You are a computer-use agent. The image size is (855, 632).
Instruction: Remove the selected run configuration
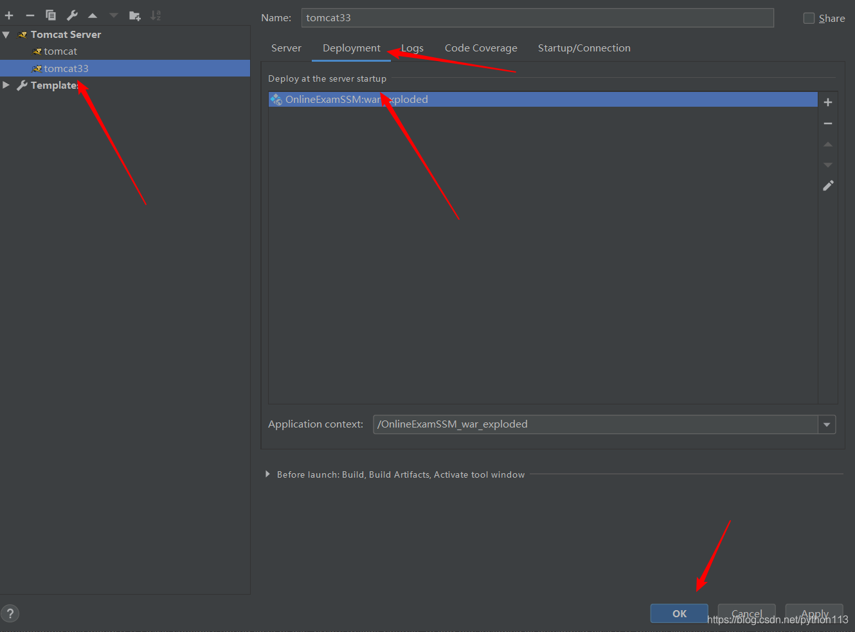[x=30, y=15]
